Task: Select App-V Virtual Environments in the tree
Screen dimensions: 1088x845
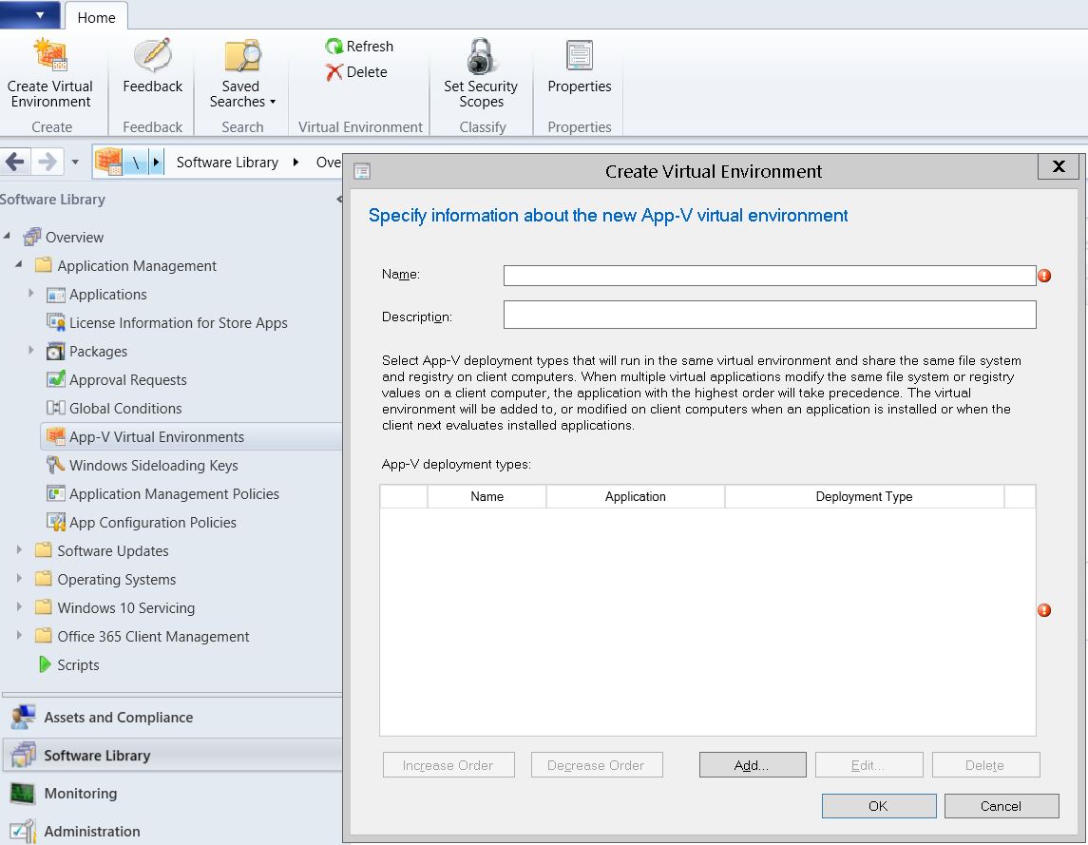Action: [x=158, y=436]
